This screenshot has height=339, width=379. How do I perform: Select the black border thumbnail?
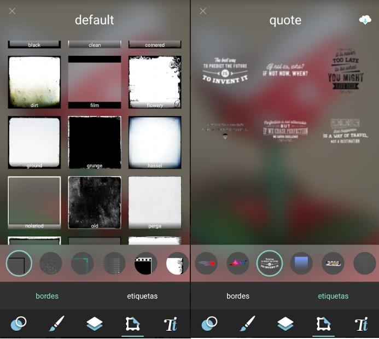point(34,44)
